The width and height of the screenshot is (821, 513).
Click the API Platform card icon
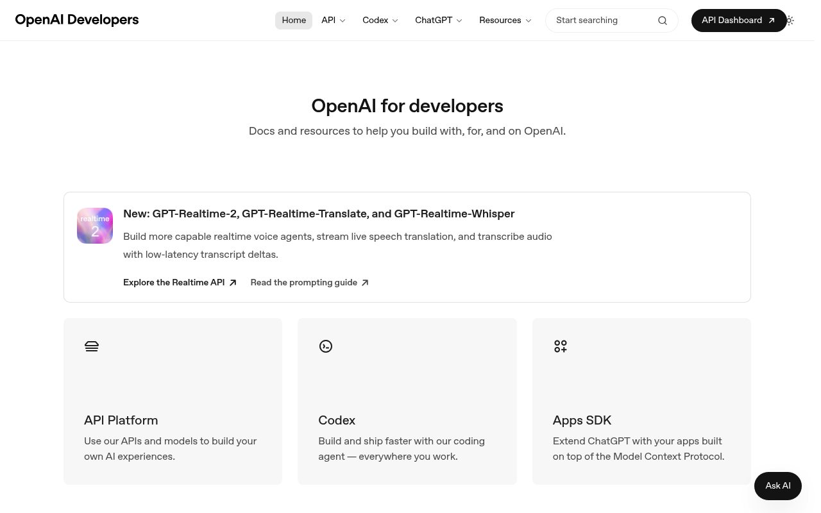pos(92,346)
